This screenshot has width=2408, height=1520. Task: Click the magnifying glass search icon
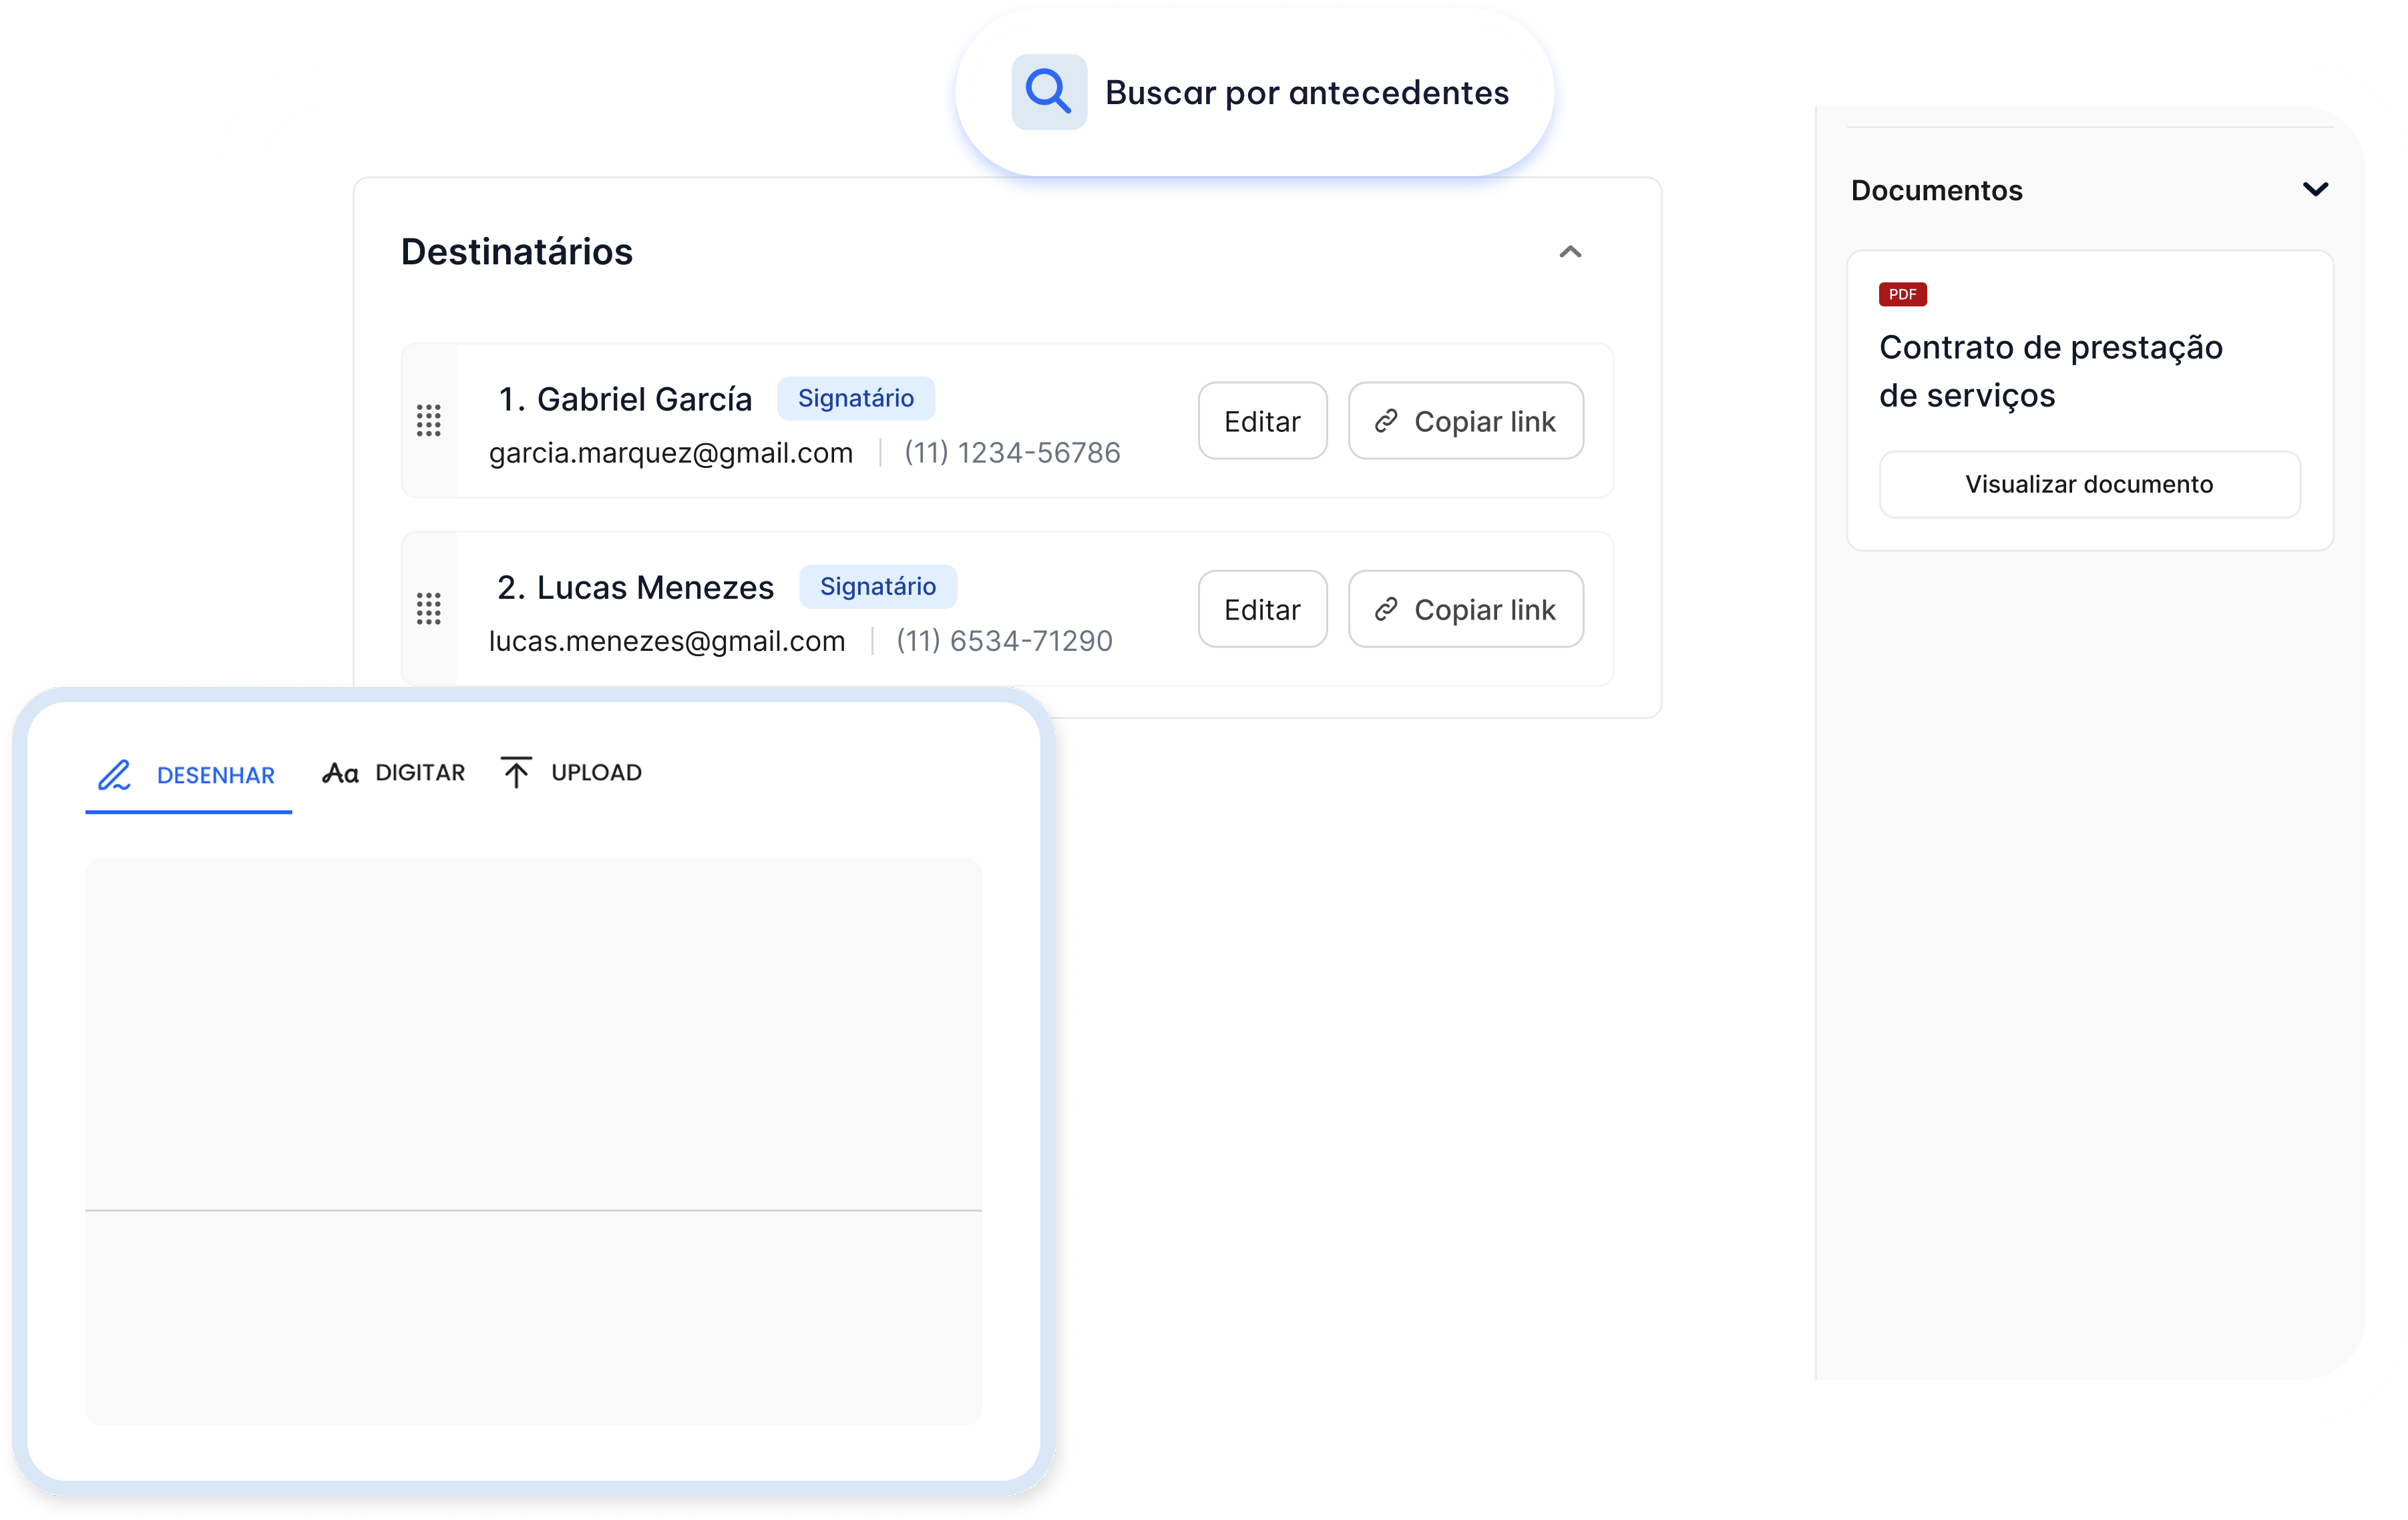point(1048,92)
